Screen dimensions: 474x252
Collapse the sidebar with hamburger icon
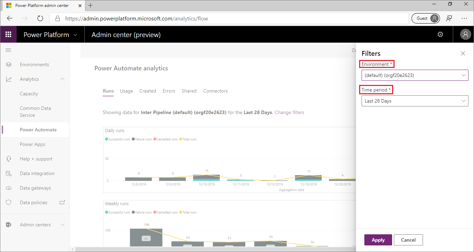point(9,50)
